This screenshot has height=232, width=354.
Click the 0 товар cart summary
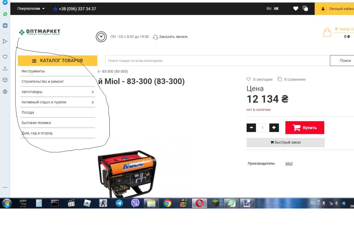[344, 29]
